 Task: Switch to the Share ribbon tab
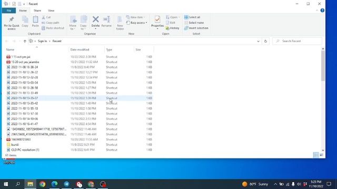click(37, 10)
